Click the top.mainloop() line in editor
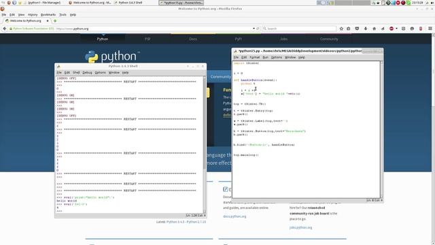Viewport: 435px width, 245px height. click(x=246, y=155)
